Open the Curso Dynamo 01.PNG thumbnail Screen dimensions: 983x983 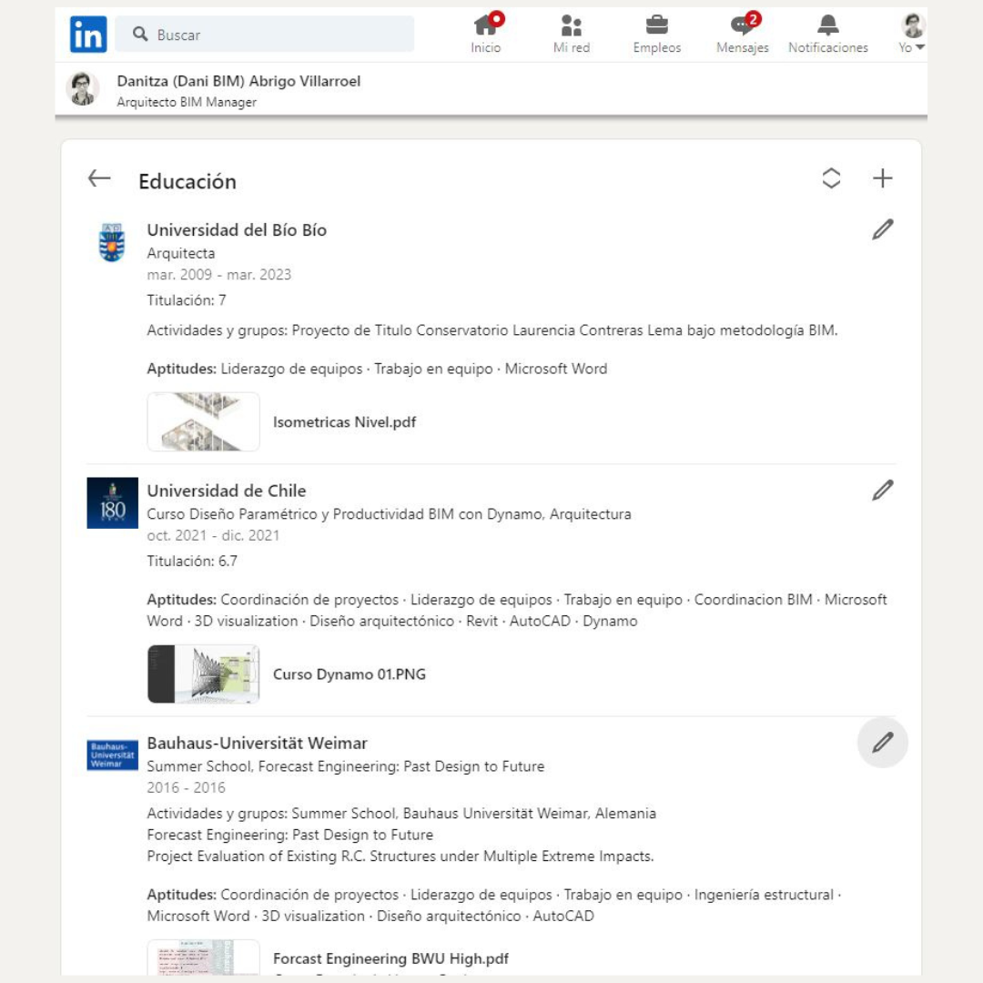(204, 674)
